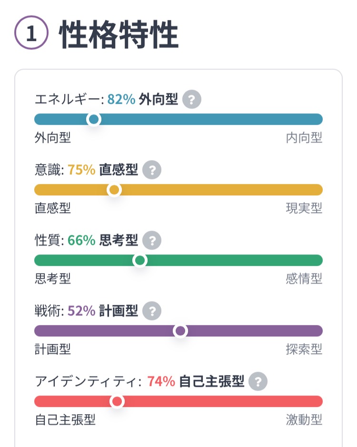Click the 性格特性 section heading
The image size is (357, 447).
[x=119, y=35]
